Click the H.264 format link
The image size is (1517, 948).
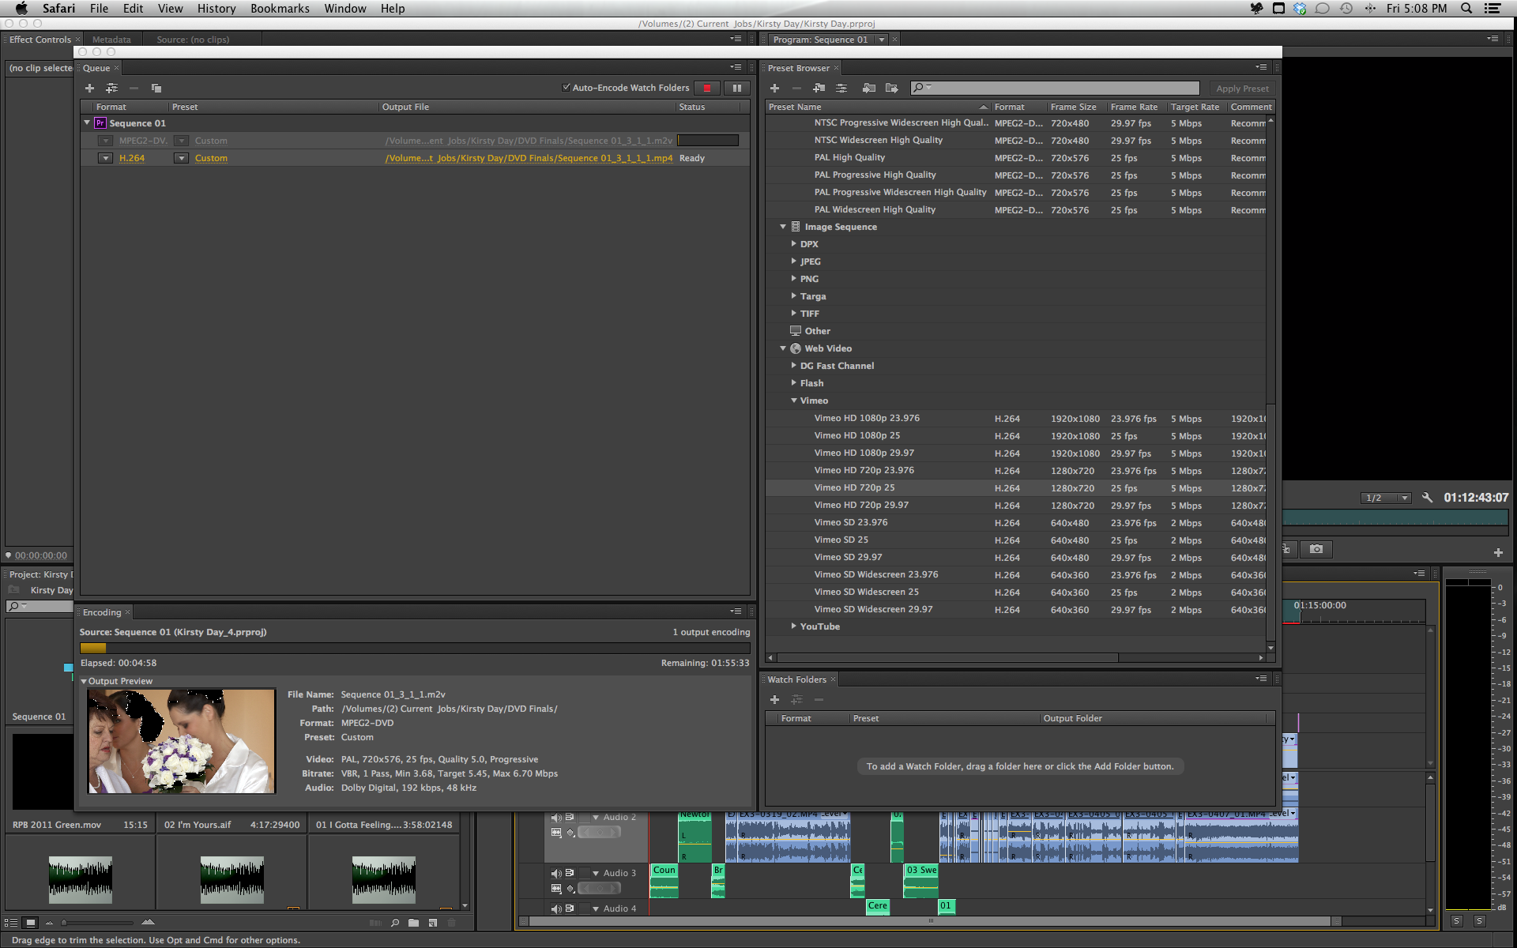coord(132,158)
